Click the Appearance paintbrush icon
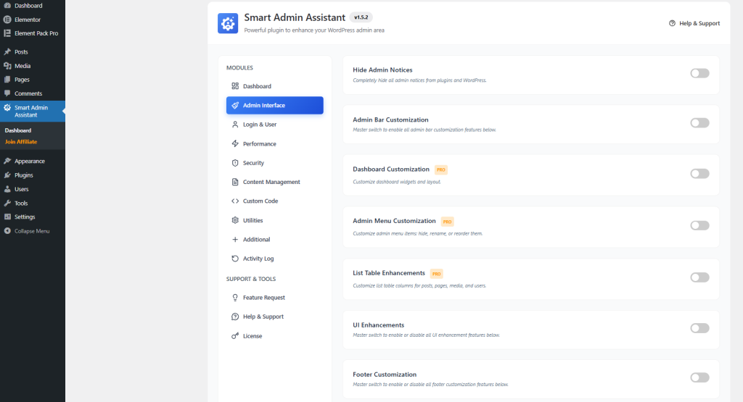743x402 pixels. tap(7, 161)
